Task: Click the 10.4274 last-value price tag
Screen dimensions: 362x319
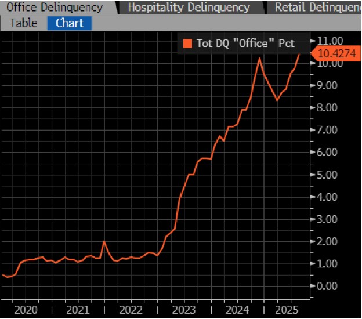Action: pyautogui.click(x=336, y=53)
